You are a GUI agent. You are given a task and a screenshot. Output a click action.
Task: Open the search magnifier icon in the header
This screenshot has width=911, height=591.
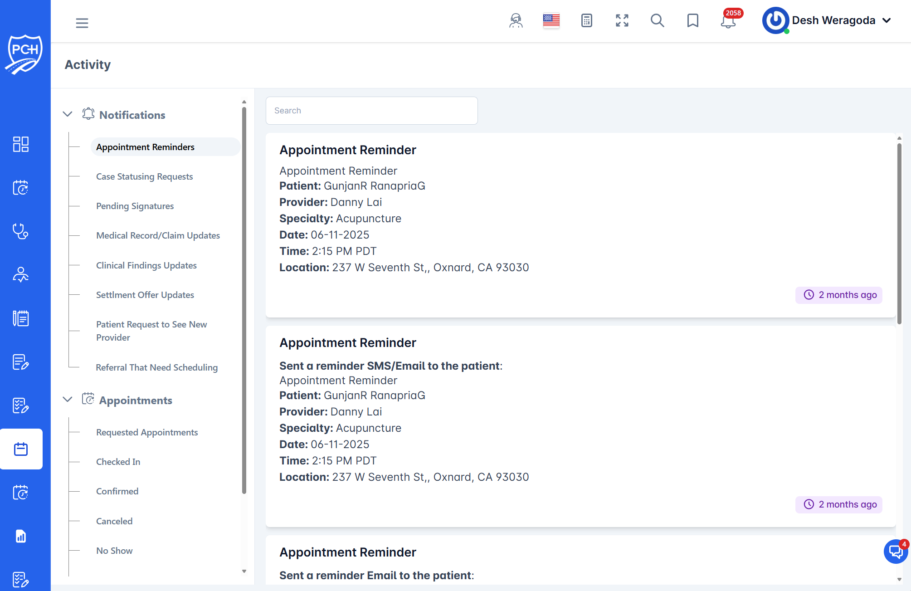click(x=657, y=21)
